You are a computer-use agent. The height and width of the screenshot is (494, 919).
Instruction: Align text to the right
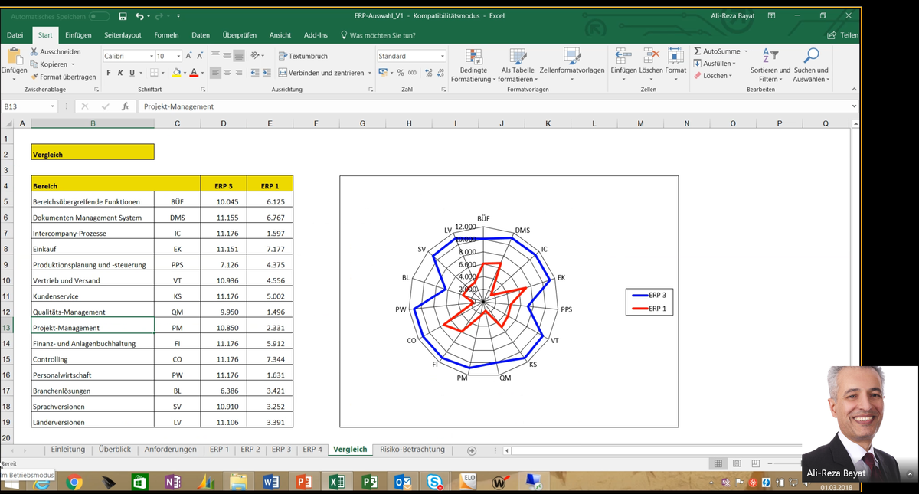[x=238, y=73]
